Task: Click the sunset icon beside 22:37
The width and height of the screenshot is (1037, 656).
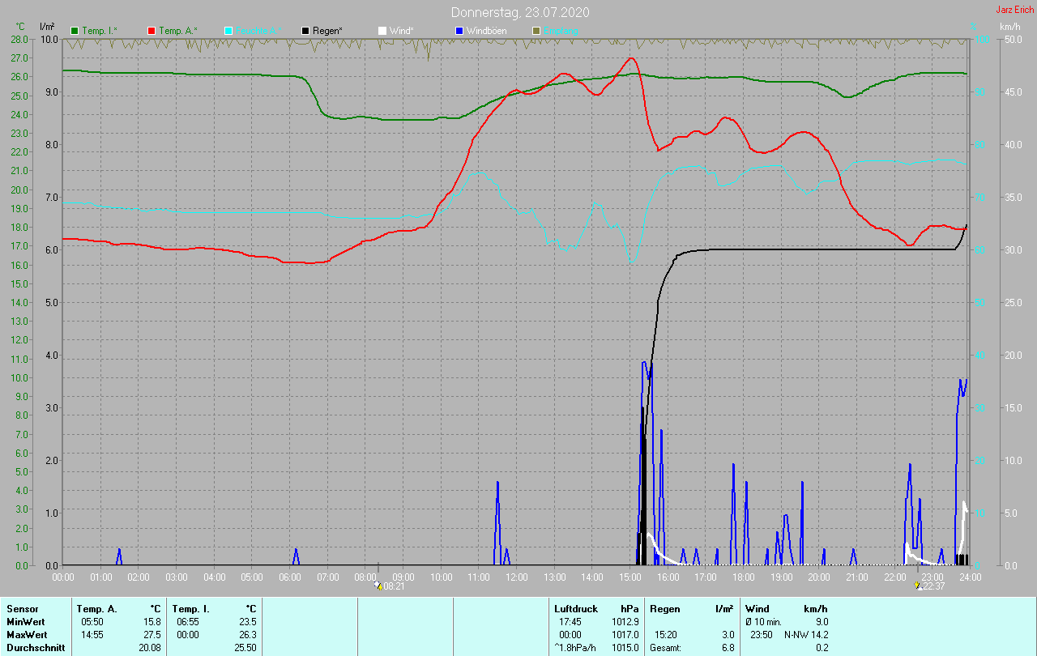Action: click(x=919, y=586)
